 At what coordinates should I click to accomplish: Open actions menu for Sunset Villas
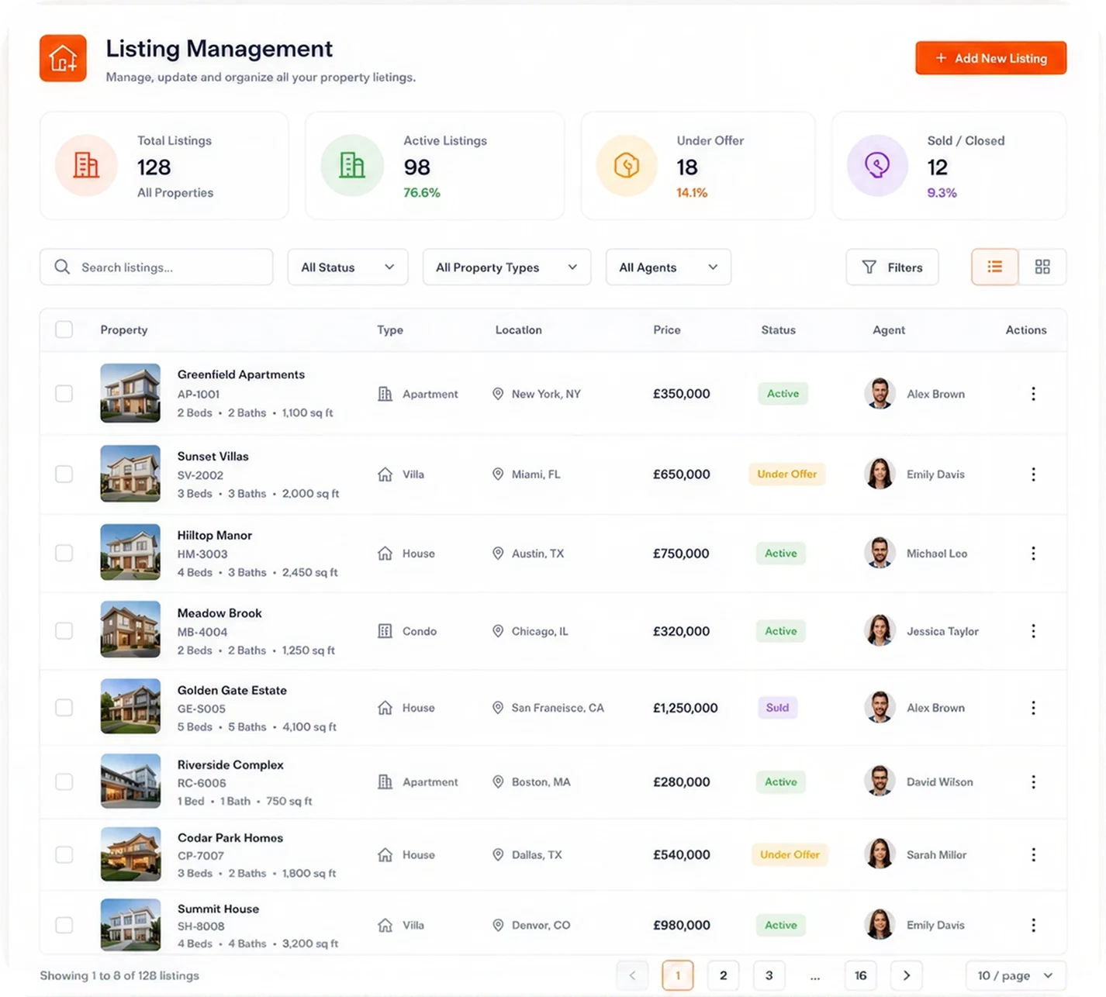pos(1033,474)
